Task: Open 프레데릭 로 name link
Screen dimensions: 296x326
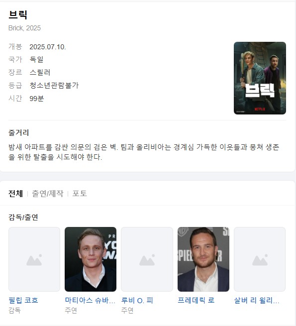Action: (x=196, y=300)
